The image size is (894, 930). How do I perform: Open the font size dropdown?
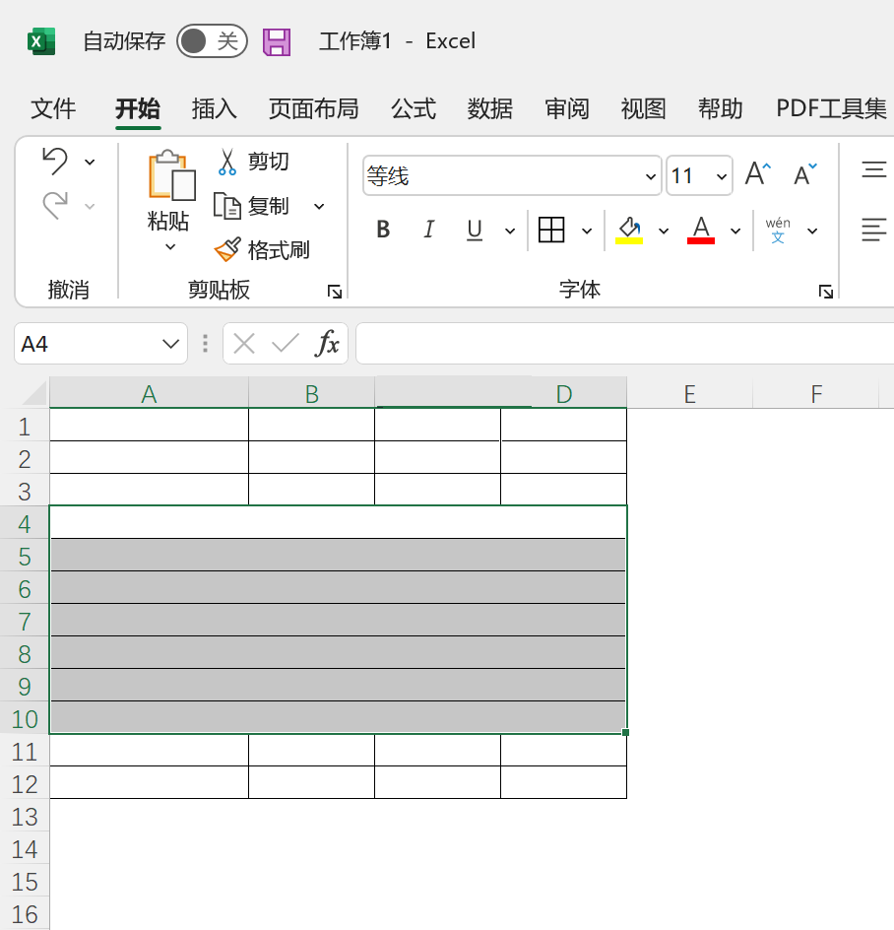click(x=722, y=176)
